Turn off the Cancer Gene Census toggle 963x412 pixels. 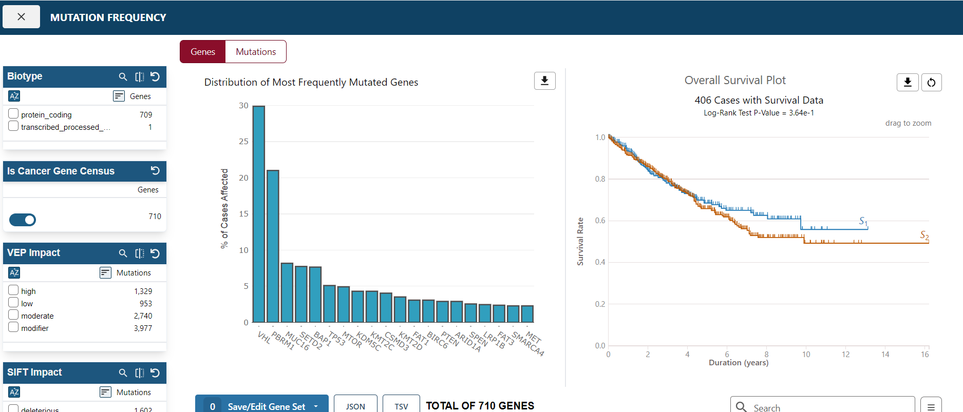pyautogui.click(x=23, y=220)
